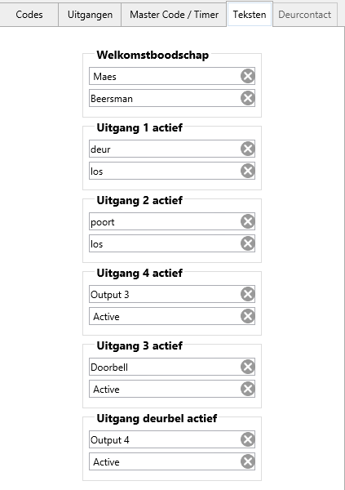
Task: Clear the Maes welcome text field
Action: point(248,76)
